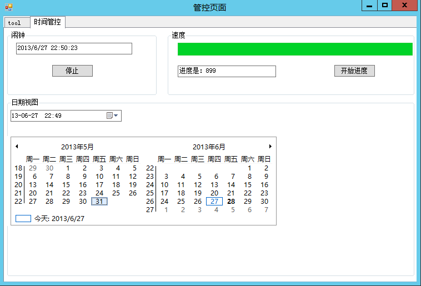Viewport: 421px width, 286px height.
Task: Select June 13 in the calendar
Action: [x=214, y=185]
